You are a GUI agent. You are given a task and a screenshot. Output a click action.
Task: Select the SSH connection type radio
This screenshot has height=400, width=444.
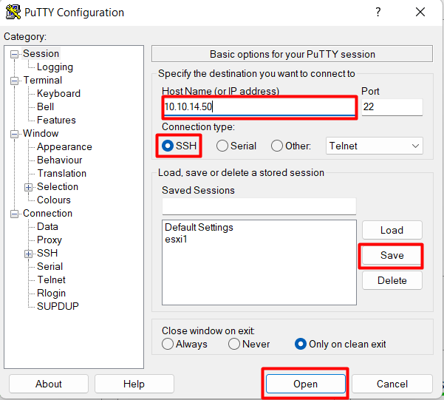168,146
